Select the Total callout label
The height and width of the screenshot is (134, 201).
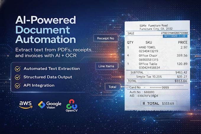(x=112, y=87)
